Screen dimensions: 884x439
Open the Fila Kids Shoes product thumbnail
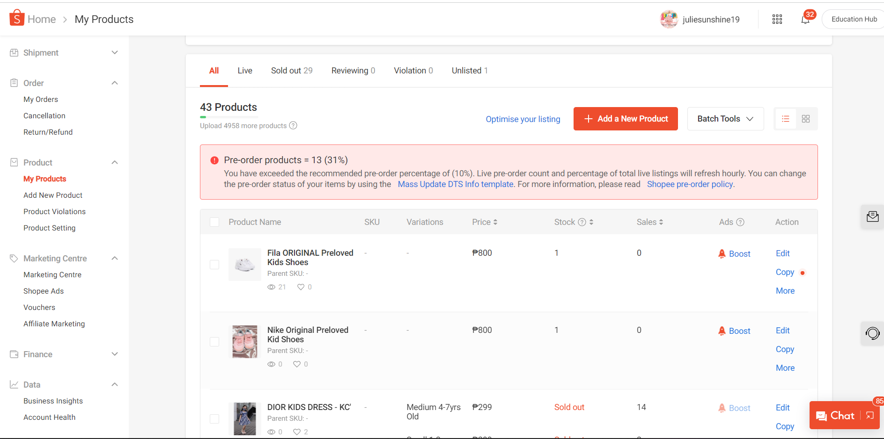pos(245,265)
